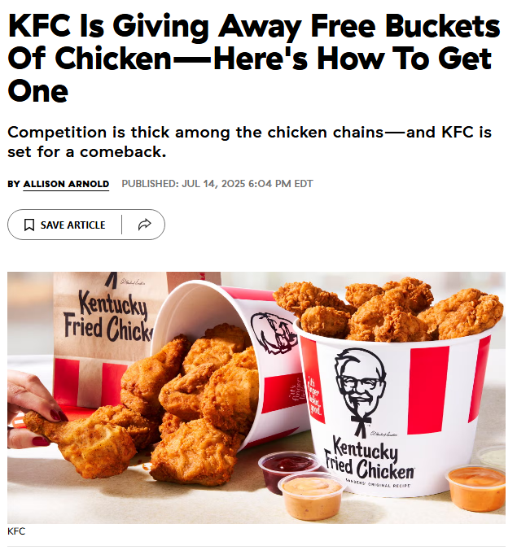The image size is (517, 559).
Task: Click the divider between save and share
Action: click(x=121, y=225)
